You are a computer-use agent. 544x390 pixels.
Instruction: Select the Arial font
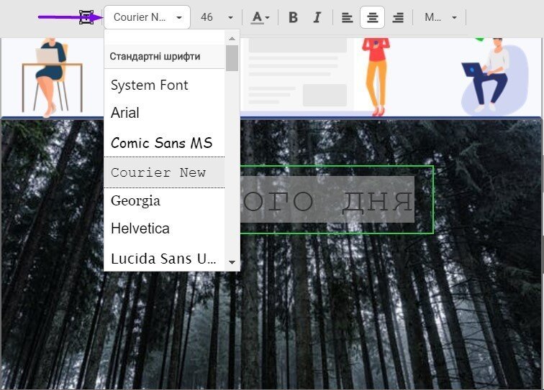pyautogui.click(x=125, y=113)
